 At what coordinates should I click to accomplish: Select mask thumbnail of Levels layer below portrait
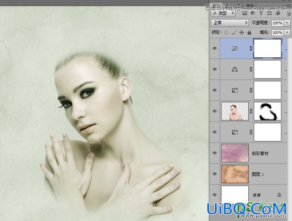click(x=268, y=132)
